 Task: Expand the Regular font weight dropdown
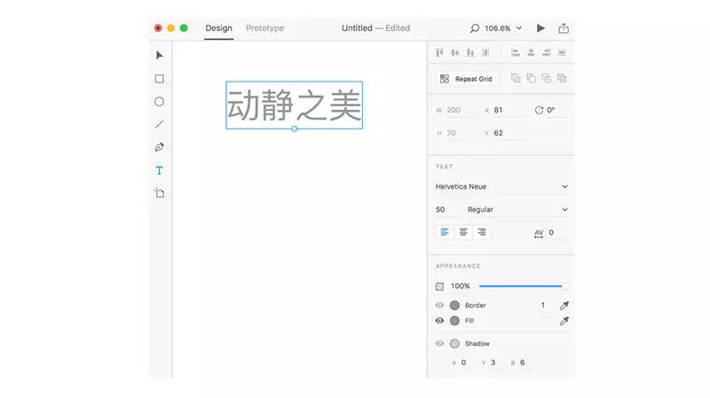[x=517, y=210]
